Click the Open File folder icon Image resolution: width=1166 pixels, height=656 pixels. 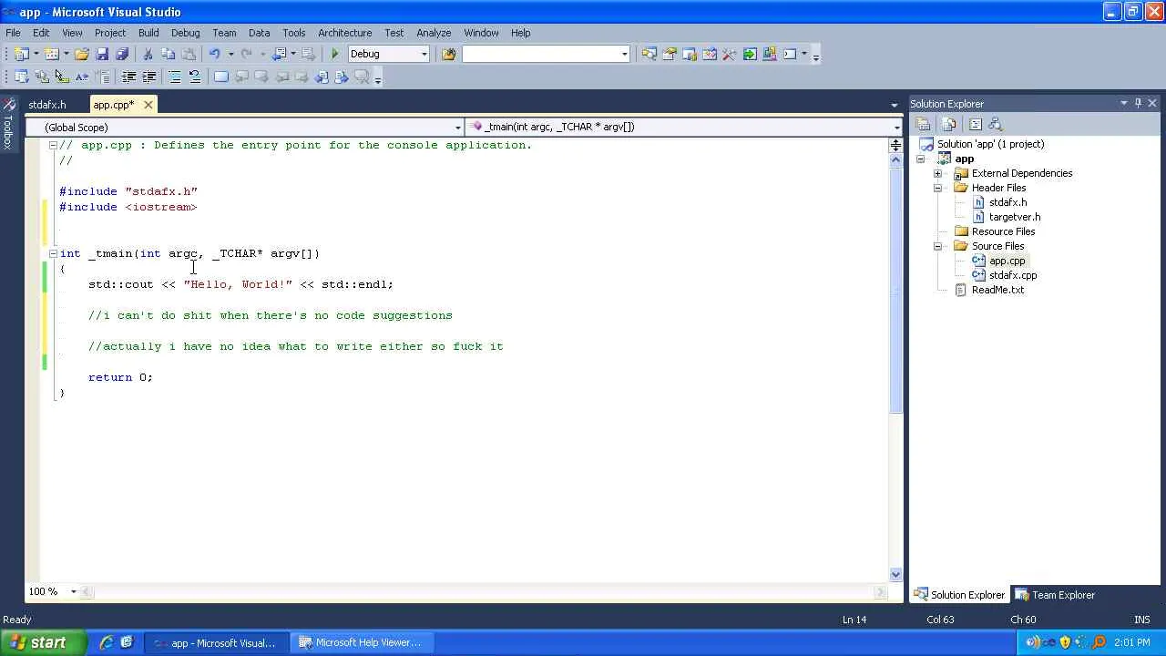(x=82, y=54)
